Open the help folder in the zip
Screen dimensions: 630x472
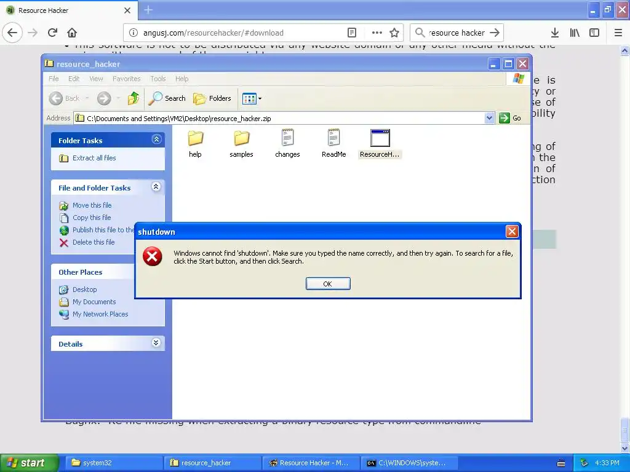195,144
